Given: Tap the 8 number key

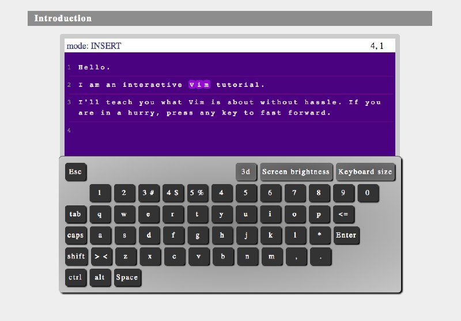Looking at the screenshot, I should point(319,193).
